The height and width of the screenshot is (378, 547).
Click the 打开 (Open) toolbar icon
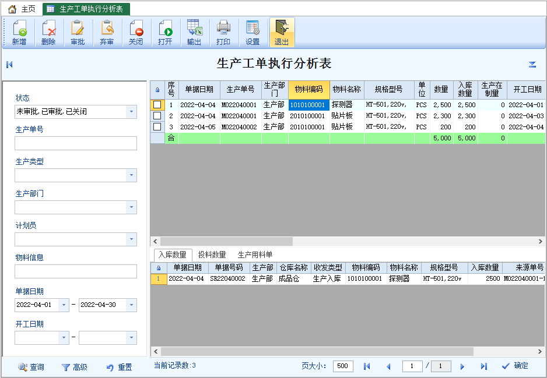point(165,33)
